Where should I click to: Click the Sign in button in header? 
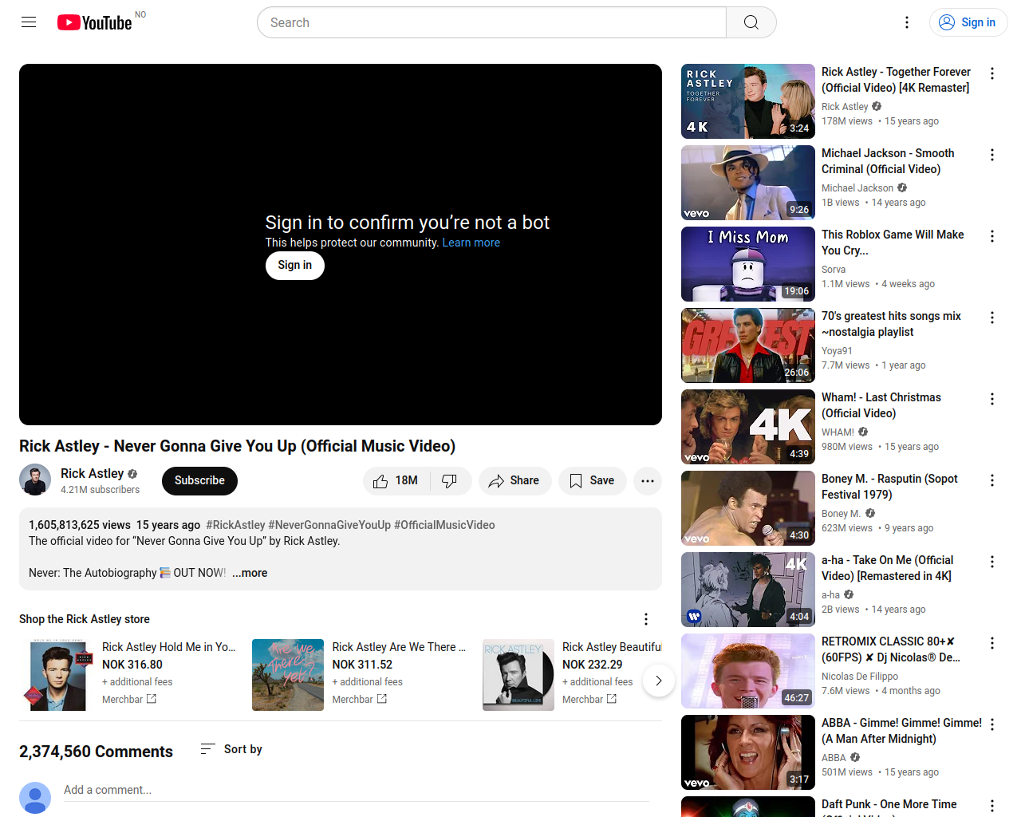968,22
